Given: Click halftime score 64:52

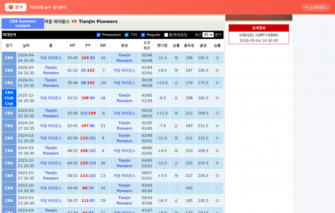Looking at the screenshot, I should pyautogui.click(x=73, y=163).
